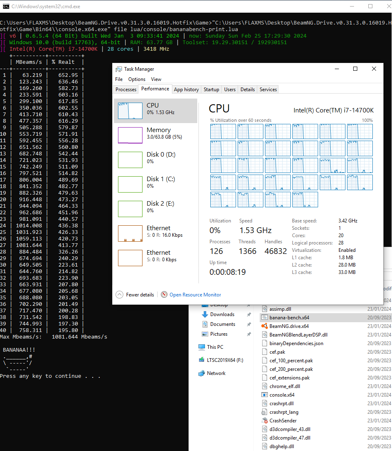Image resolution: width=392 pixels, height=451 pixels.
Task: Select the cef_extensions.pak file icon
Action: [x=265, y=378]
